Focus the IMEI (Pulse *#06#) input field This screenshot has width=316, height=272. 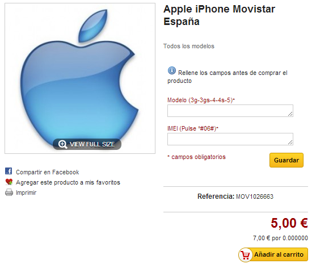(230, 139)
